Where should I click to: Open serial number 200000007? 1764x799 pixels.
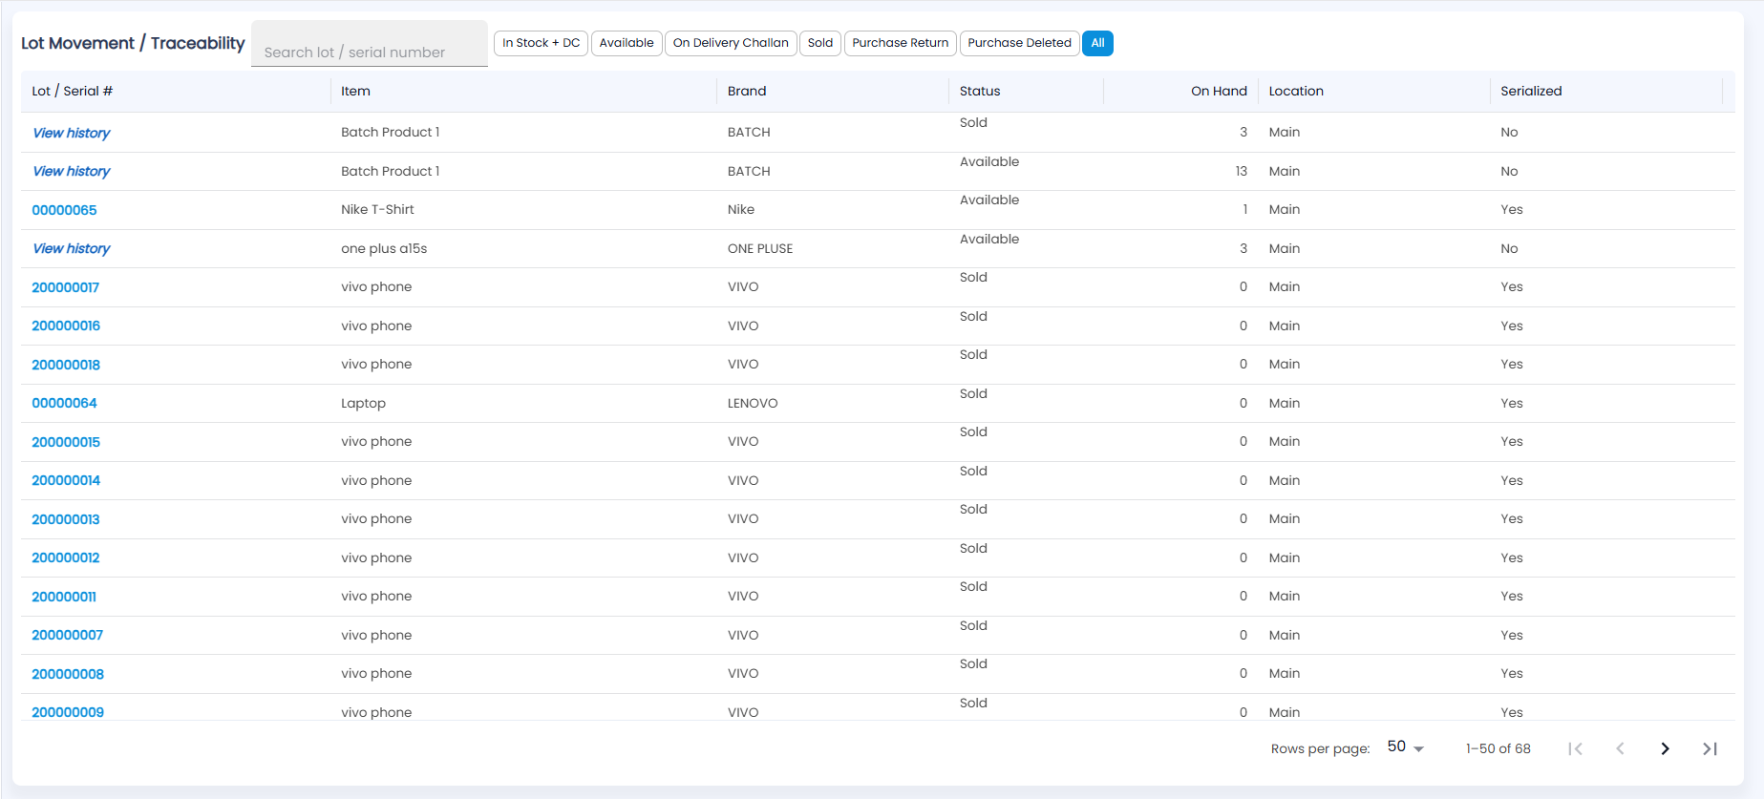[x=67, y=635]
